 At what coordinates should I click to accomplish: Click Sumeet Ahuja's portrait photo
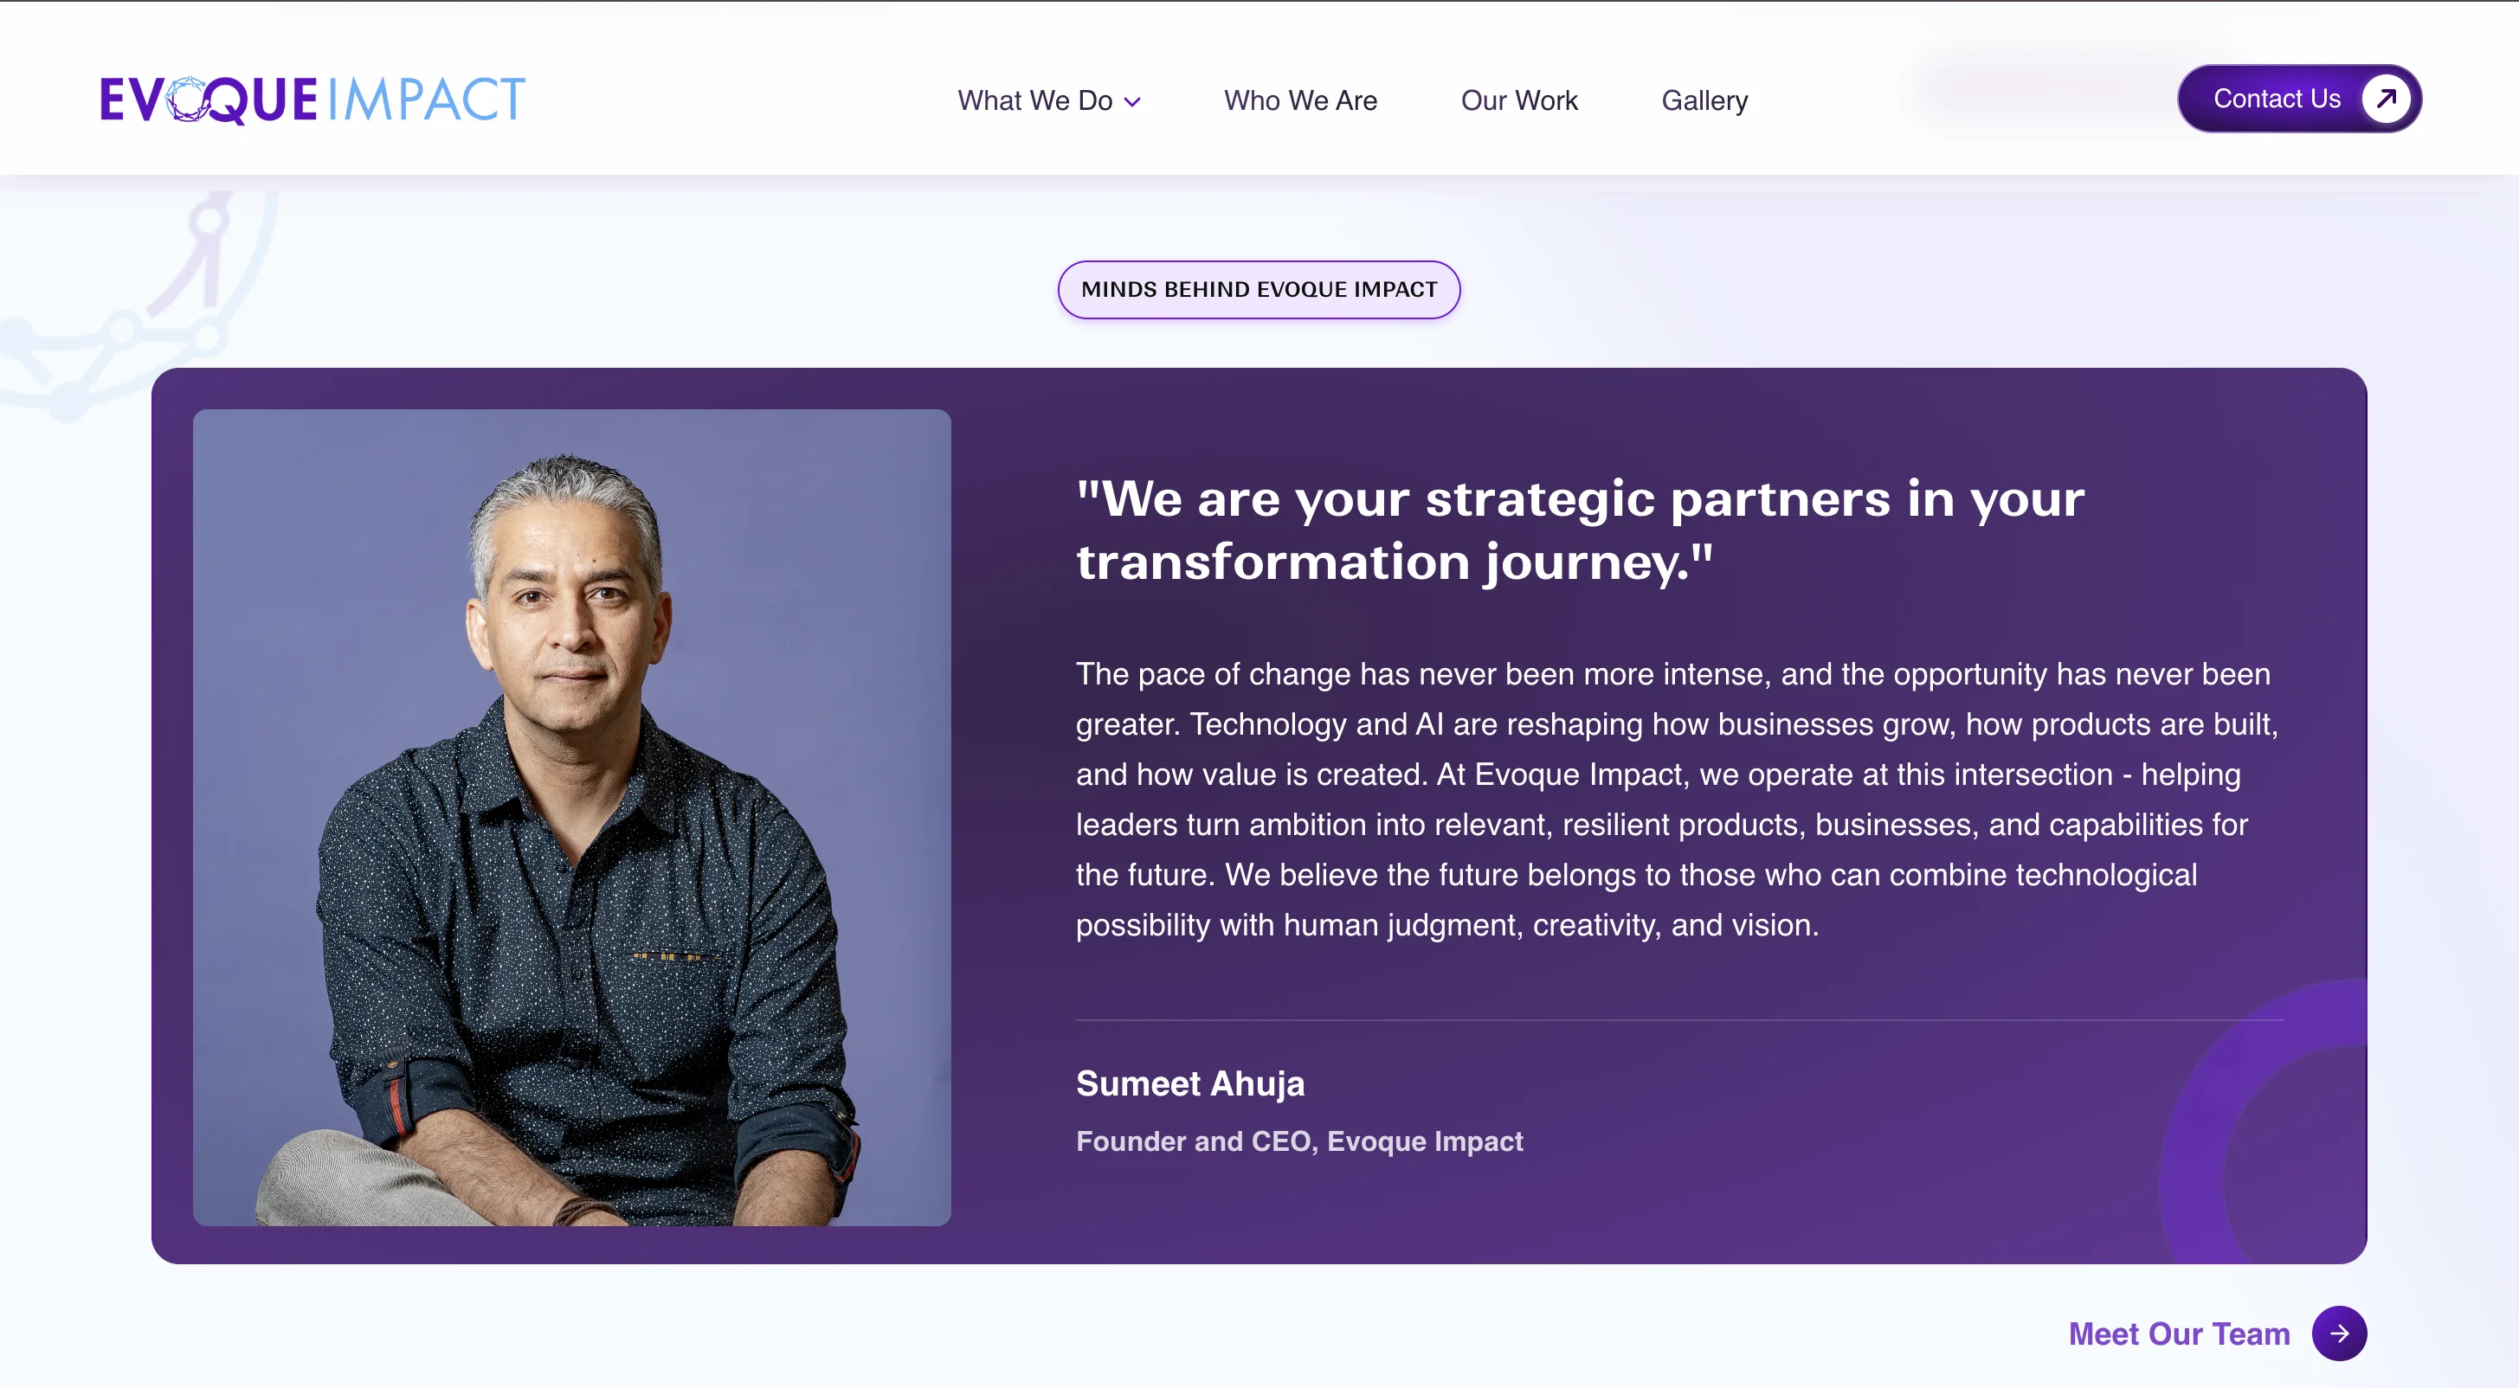coord(572,817)
